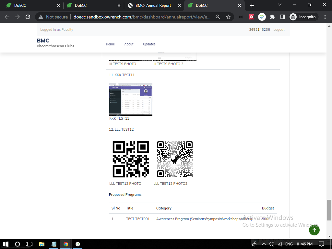This screenshot has width=332, height=249.
Task: Open the Chrome three-dot menu
Action: tap(325, 17)
